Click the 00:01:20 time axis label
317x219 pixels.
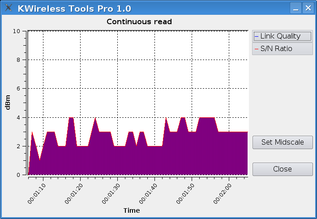coord(74,193)
